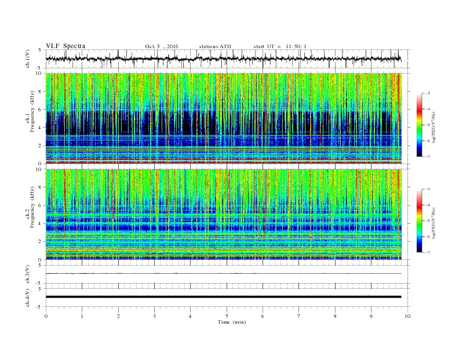Click the "-3" tick on ch.1 color bar
The width and height of the screenshot is (459, 355).
pyautogui.click(x=428, y=93)
